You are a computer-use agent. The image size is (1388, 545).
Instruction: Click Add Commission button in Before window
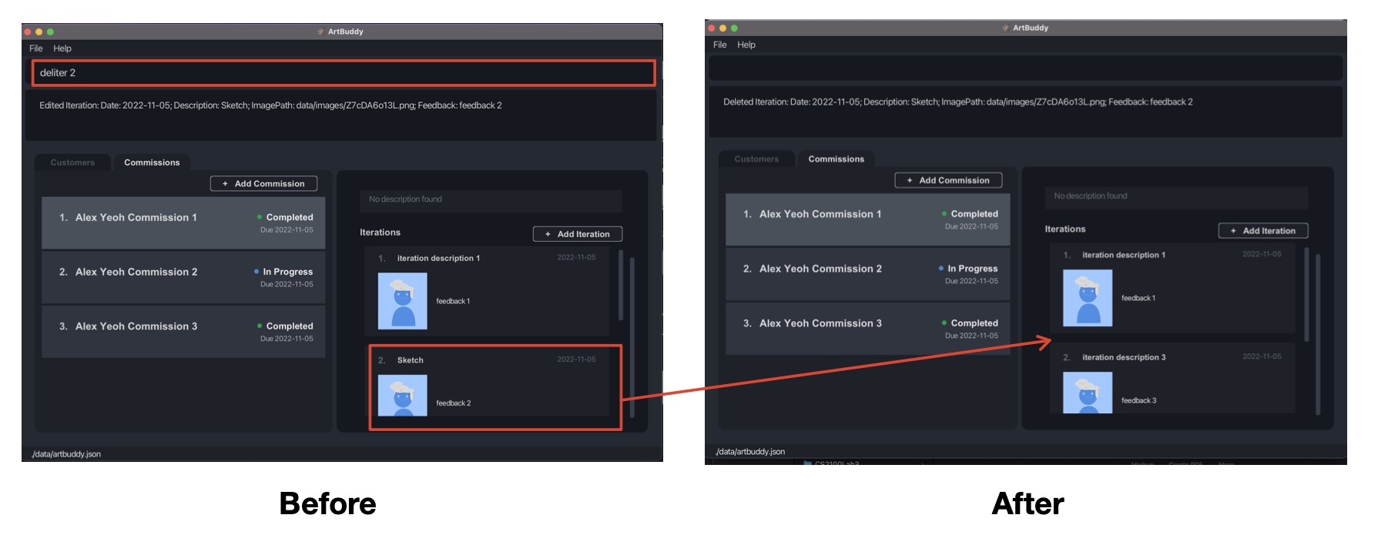point(263,184)
